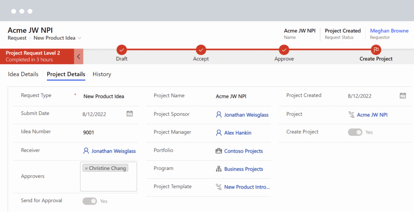Click the Accept stage checkmark circle
This screenshot has width=414, height=212.
tap(201, 50)
